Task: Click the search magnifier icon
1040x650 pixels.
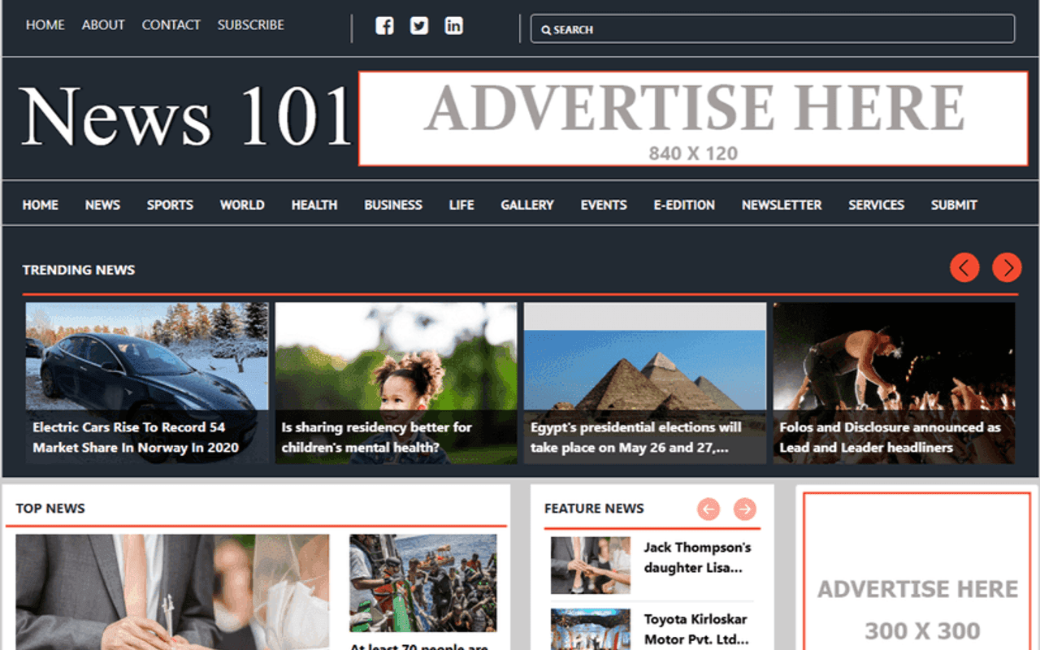Action: click(x=546, y=29)
